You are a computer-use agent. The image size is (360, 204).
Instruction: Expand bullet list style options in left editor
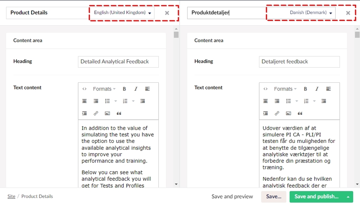click(x=116, y=101)
